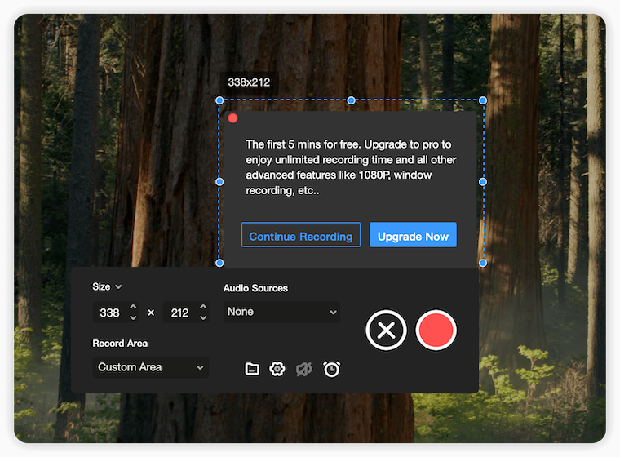Decrease the height value with down arrow
This screenshot has width=620, height=457.
(x=203, y=317)
